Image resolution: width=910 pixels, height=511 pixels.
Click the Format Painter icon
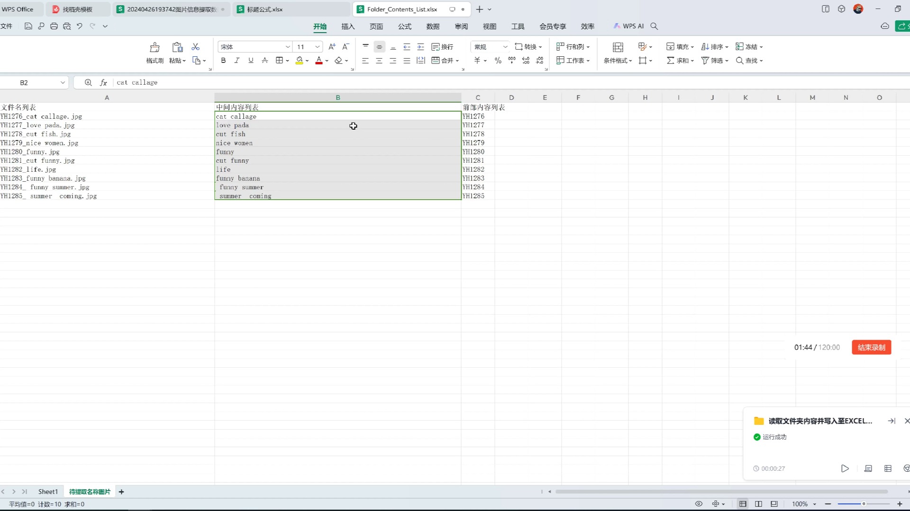point(155,47)
